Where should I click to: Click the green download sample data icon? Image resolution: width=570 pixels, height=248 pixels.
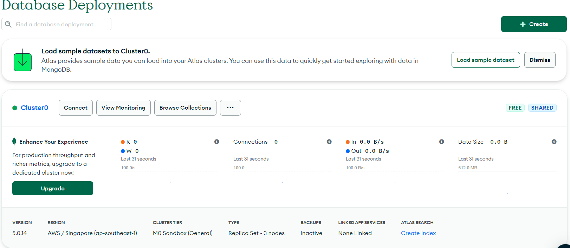[x=22, y=60]
